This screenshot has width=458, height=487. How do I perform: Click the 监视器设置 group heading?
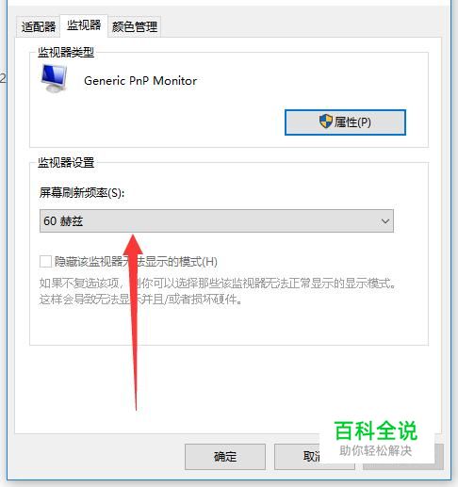tap(66, 163)
